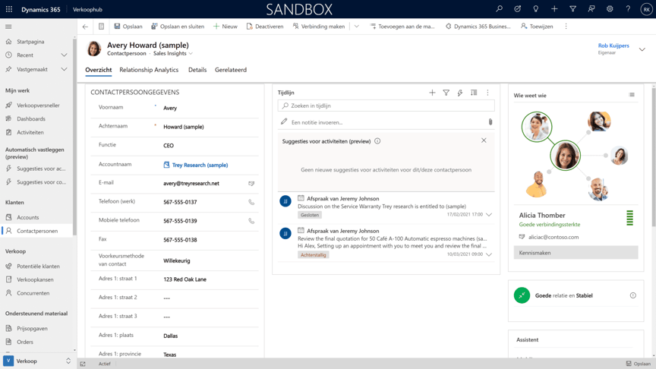Click the Toewijzen button
The image size is (656, 369).
(x=537, y=27)
